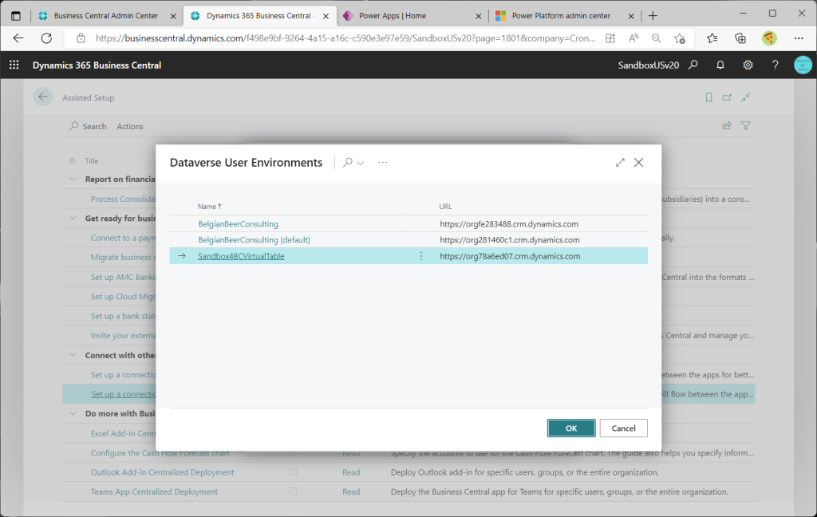817x517 pixels.
Task: Open Read link for Outlook Add-in deployment
Action: (351, 472)
